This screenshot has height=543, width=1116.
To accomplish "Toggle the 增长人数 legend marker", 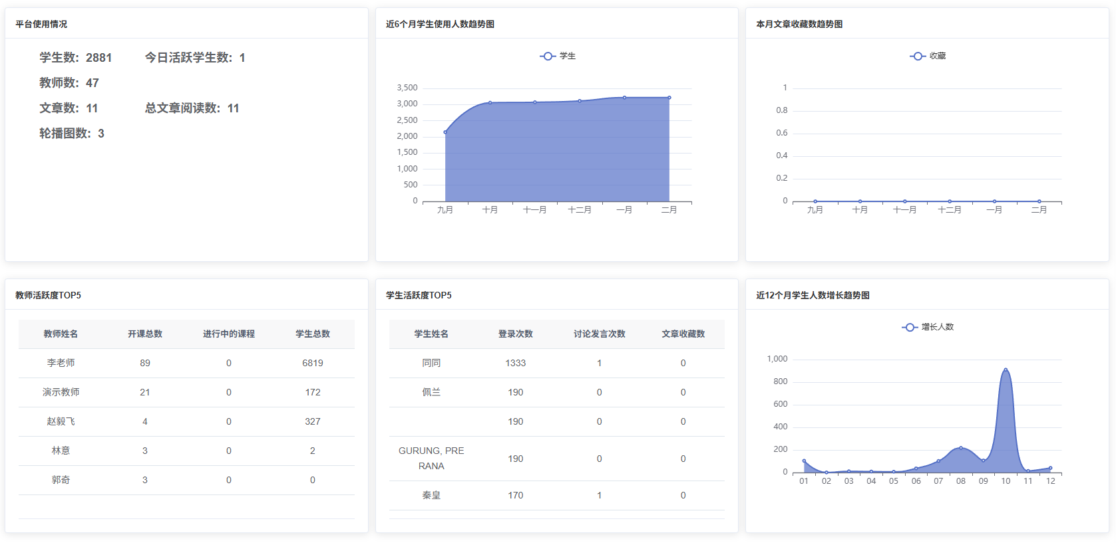I will pos(910,327).
